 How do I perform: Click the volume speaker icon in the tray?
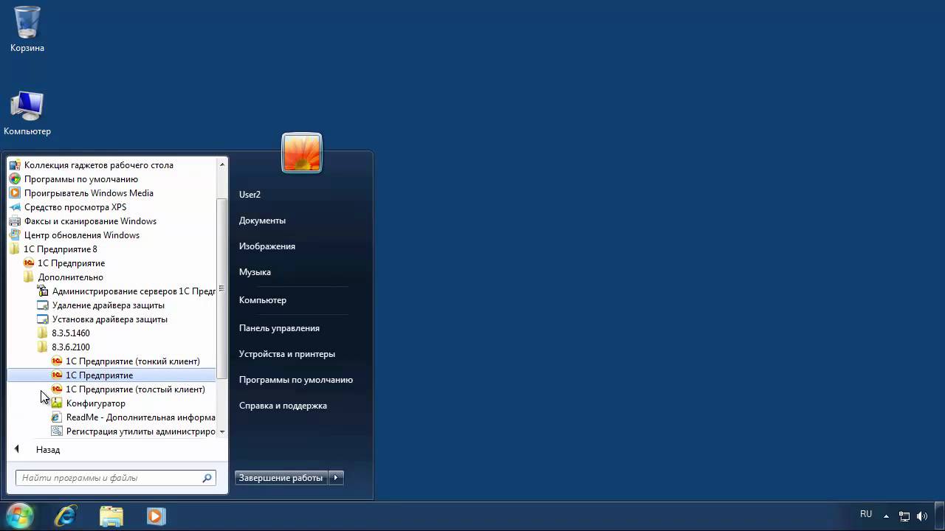point(921,516)
